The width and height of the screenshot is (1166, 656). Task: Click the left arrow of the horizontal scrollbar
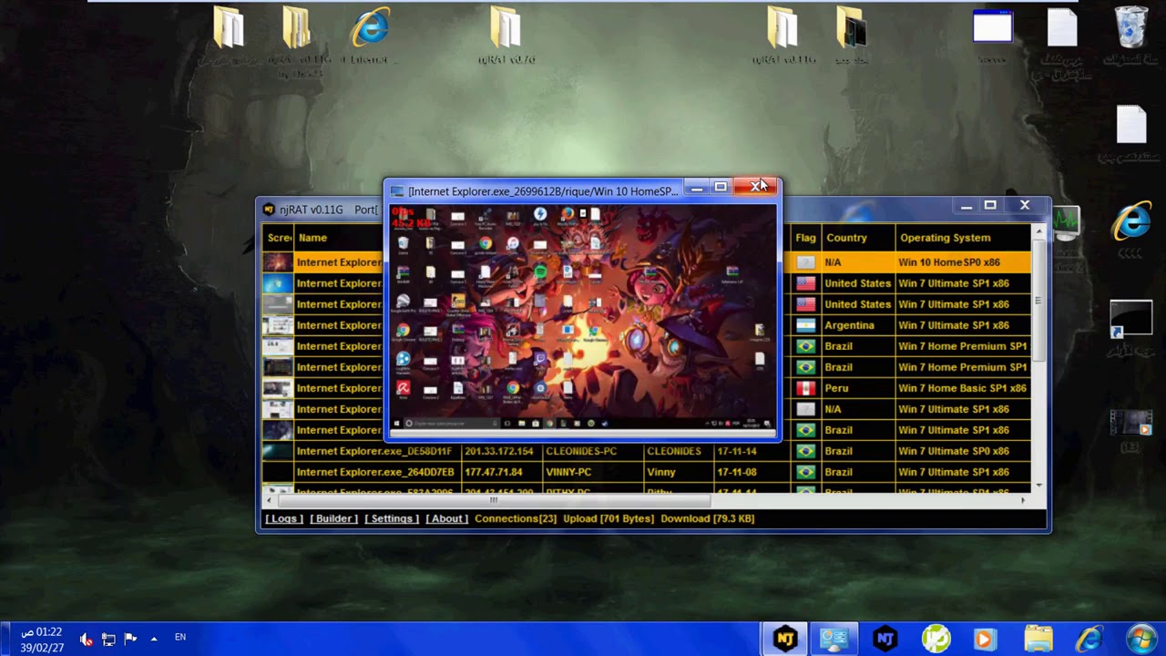click(x=270, y=499)
